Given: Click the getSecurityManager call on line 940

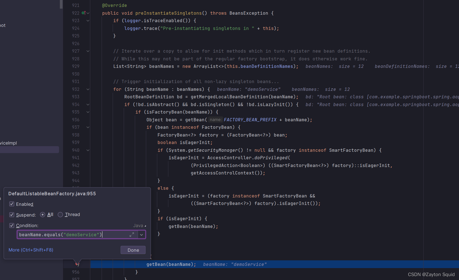Looking at the screenshot, I should click(213, 150).
